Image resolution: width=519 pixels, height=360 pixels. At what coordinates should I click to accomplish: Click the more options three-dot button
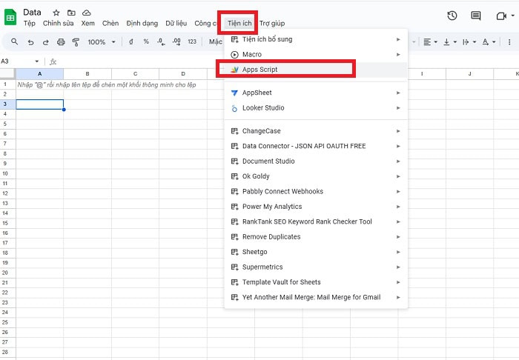pyautogui.click(x=509, y=42)
